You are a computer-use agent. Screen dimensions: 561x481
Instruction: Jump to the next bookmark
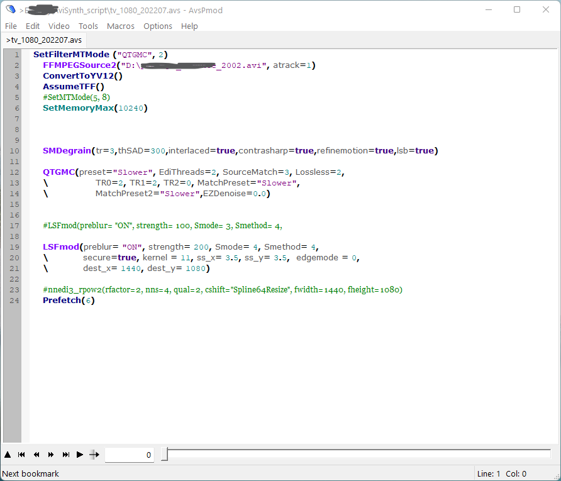65,455
